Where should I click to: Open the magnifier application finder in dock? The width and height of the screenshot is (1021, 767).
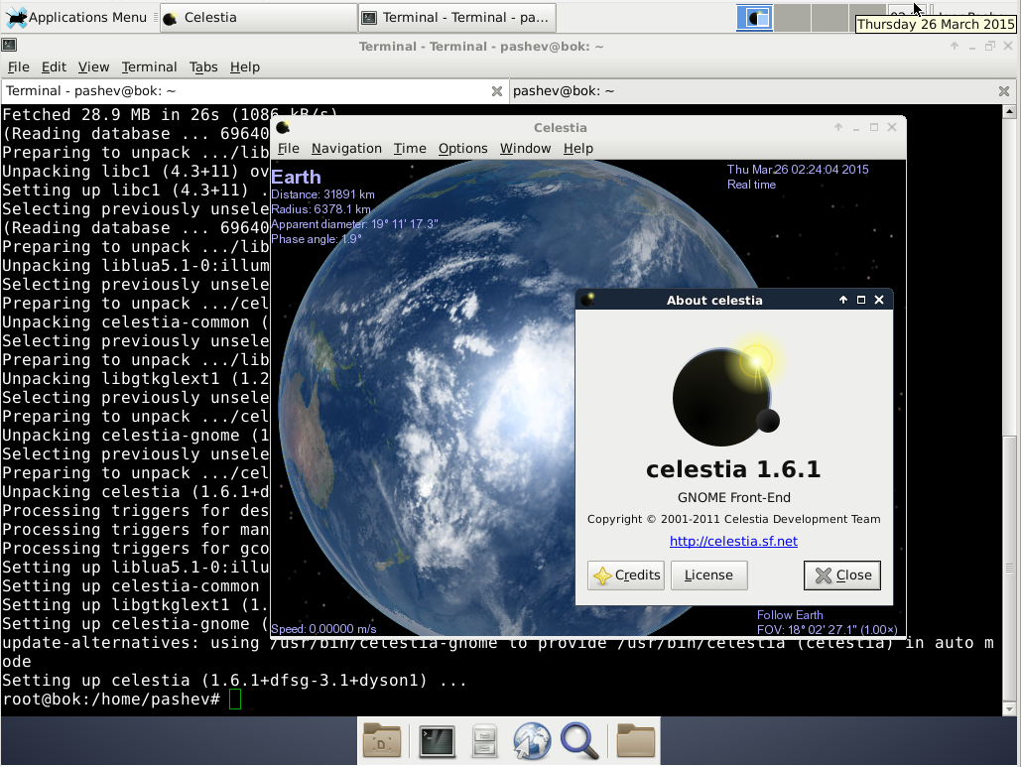click(578, 741)
